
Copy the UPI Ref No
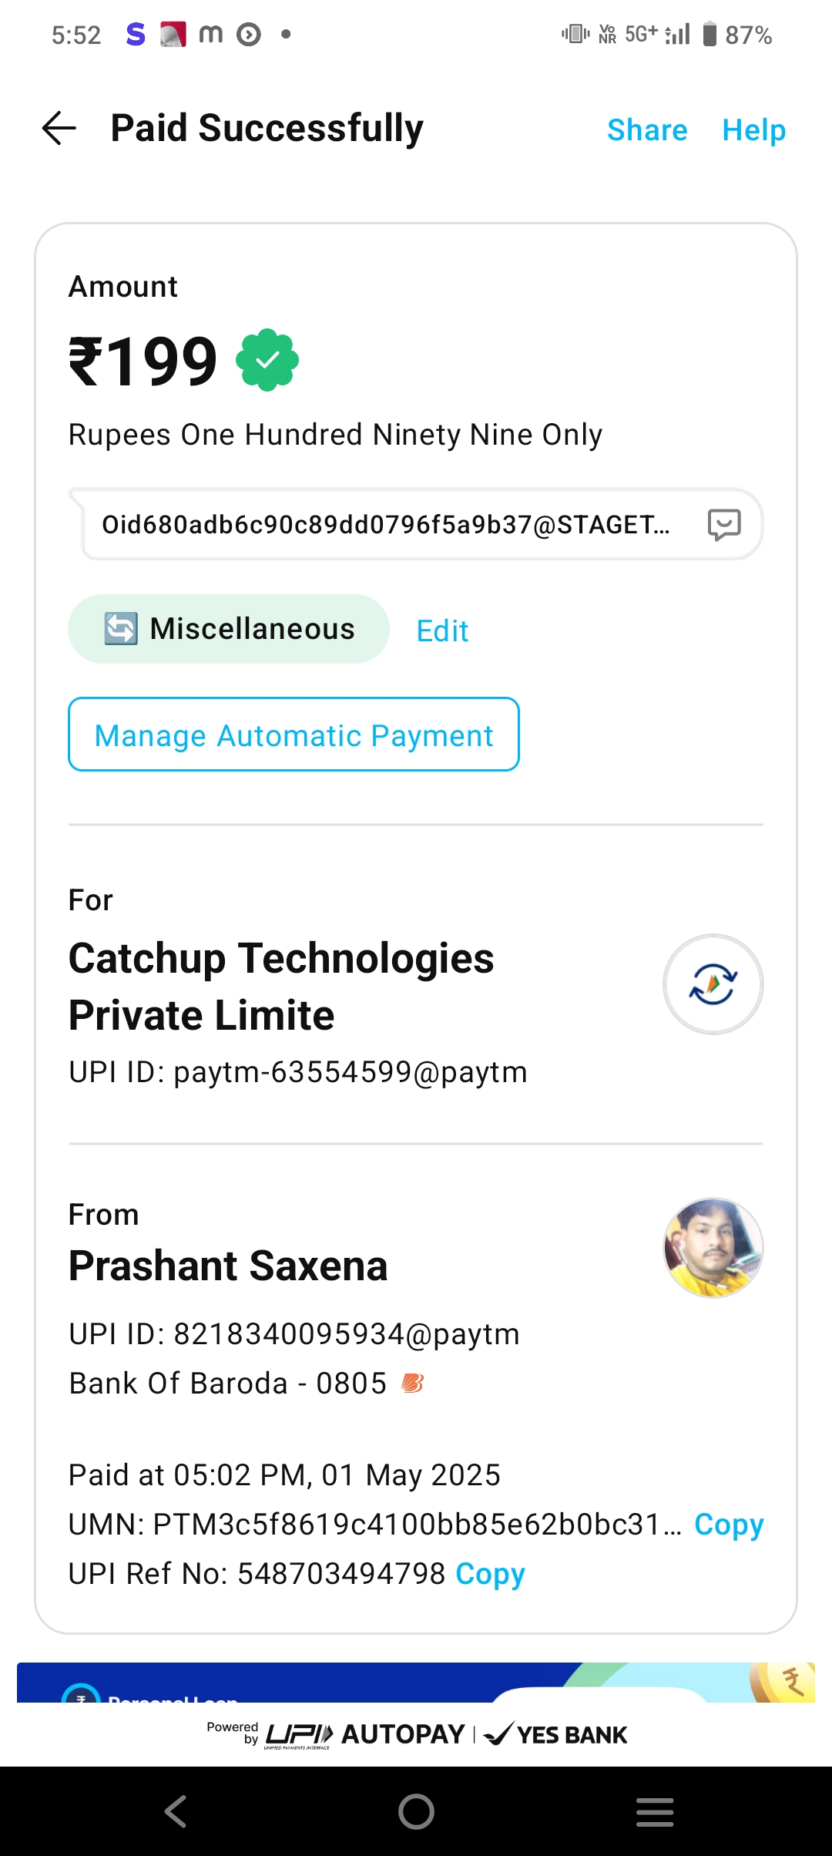tap(490, 1573)
